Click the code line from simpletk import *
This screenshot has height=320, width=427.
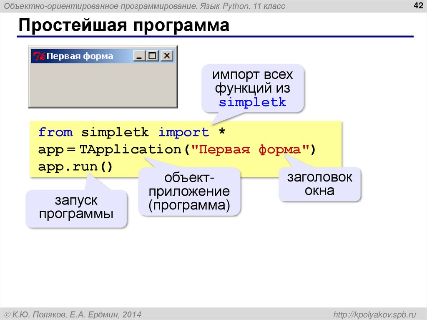pyautogui.click(x=132, y=132)
